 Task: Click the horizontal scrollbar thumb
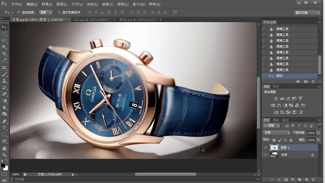[165, 175]
